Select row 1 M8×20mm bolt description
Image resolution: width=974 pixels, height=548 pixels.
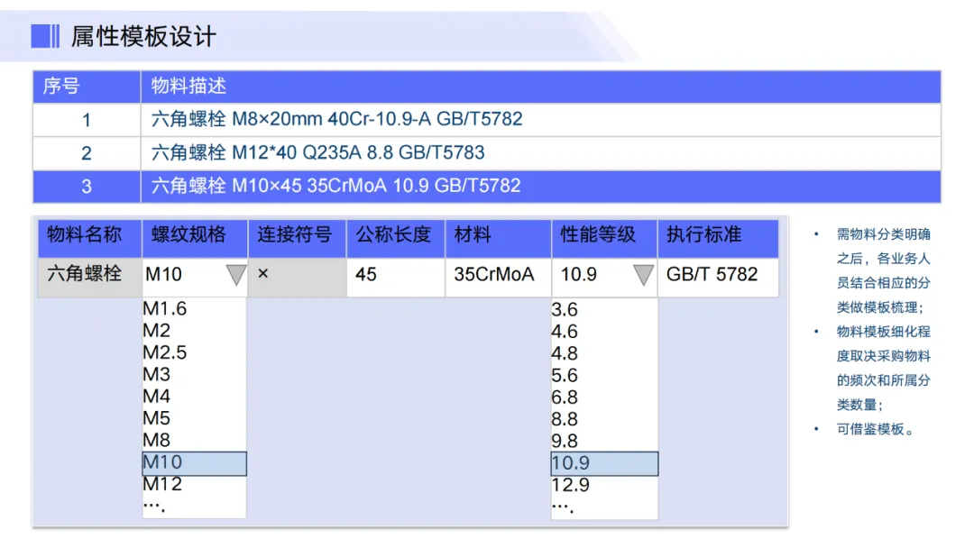(x=336, y=119)
